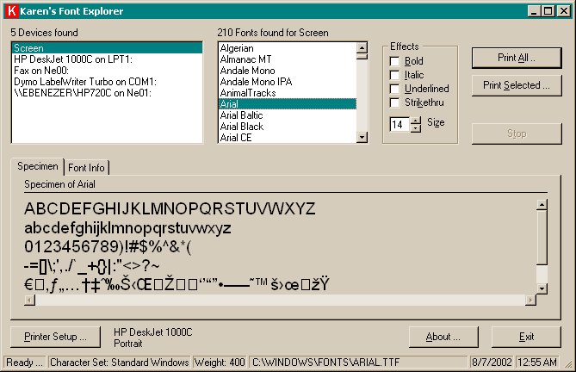Switch to the Font Info tab
This screenshot has width=576, height=372.
(87, 168)
